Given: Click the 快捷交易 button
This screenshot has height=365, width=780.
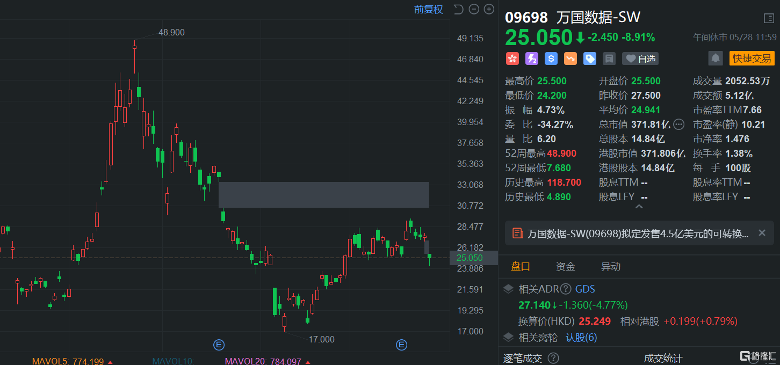Looking at the screenshot, I should click(x=752, y=59).
